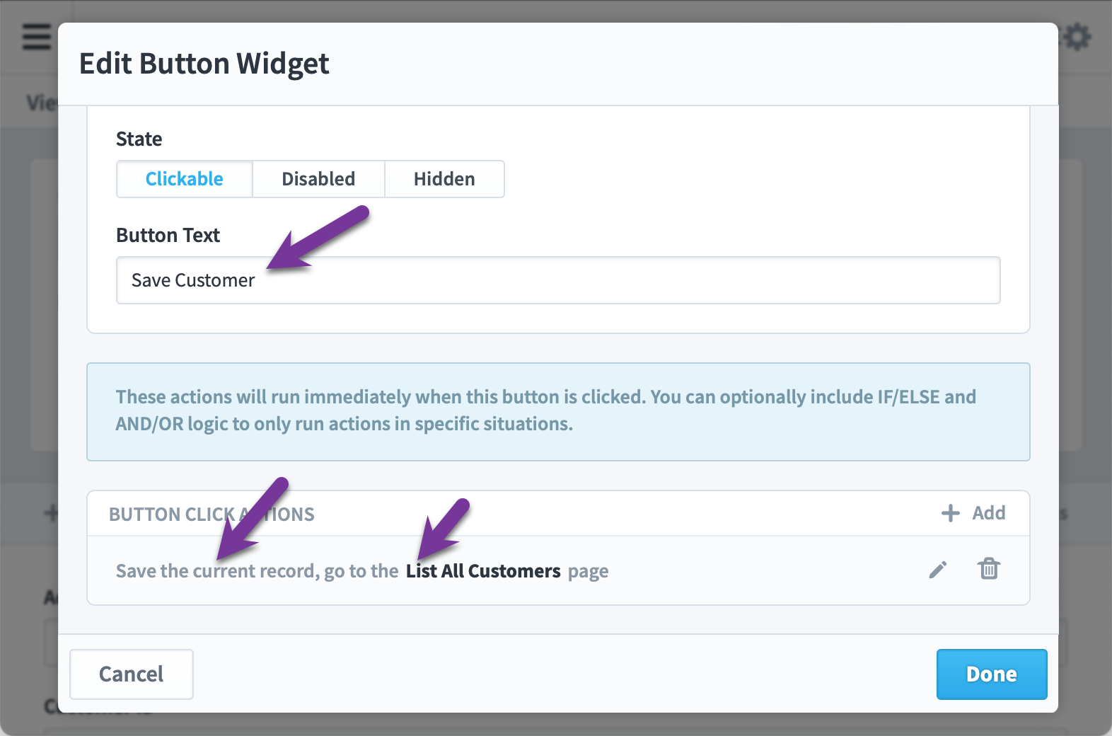The width and height of the screenshot is (1112, 736).
Task: Select the List All Customers page name
Action: tap(483, 571)
